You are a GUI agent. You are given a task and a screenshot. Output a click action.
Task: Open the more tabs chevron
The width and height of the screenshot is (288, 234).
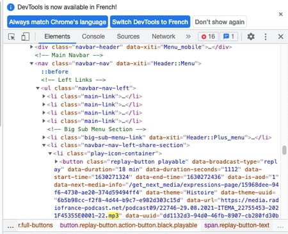(x=188, y=36)
